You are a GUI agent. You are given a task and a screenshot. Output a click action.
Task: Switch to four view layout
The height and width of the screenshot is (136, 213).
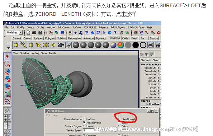[7, 118]
